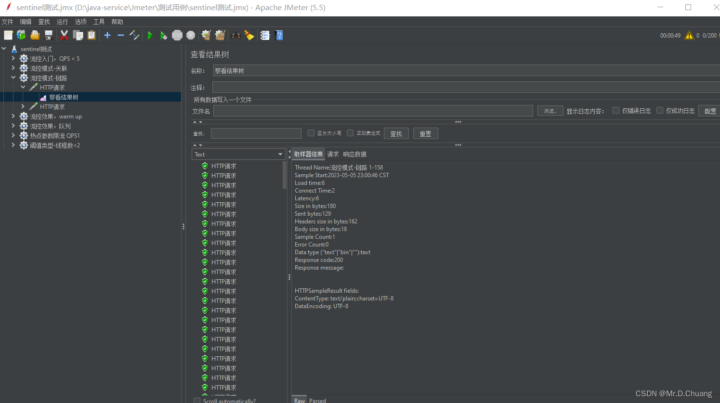Expand the 流控效果，warm up thread group
The image size is (720, 403).
13,116
